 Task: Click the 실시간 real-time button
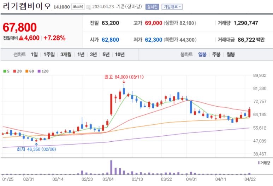[x=152, y=7]
